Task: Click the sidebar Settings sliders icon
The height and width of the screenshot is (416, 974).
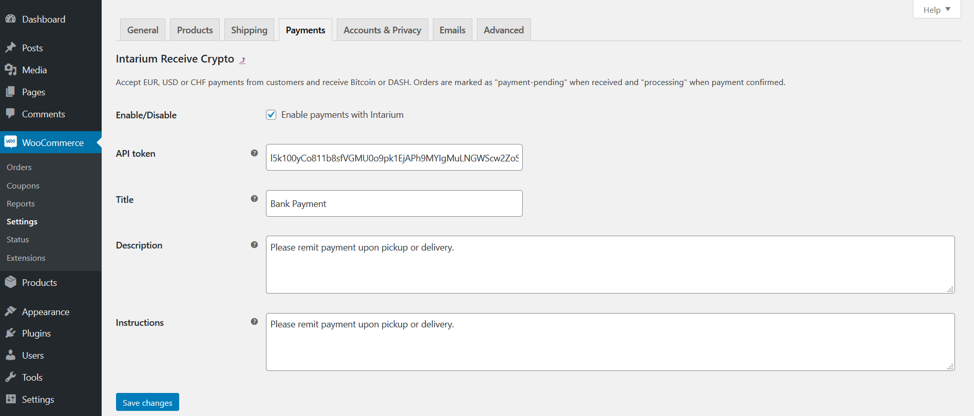Action: click(10, 399)
